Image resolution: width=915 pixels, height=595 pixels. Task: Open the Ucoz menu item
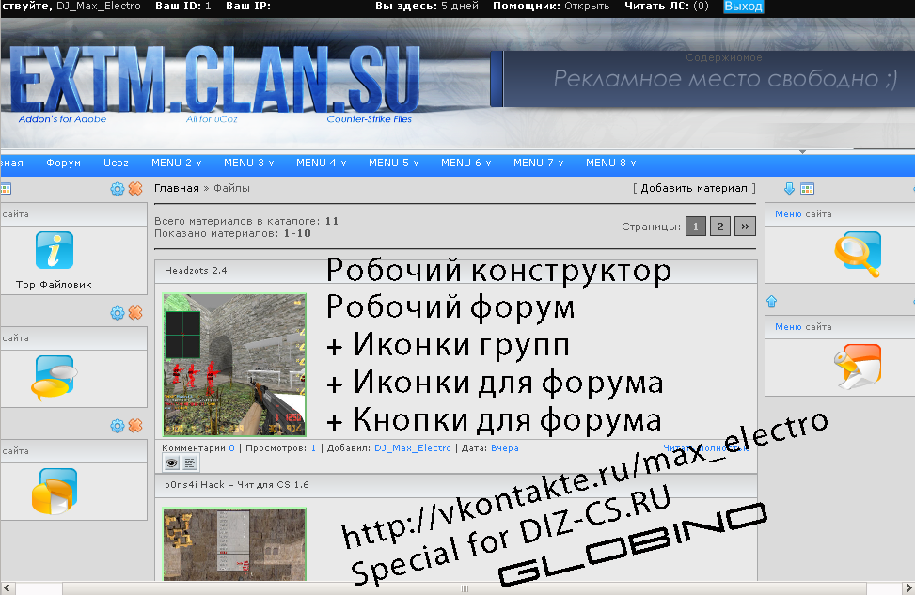tap(116, 163)
